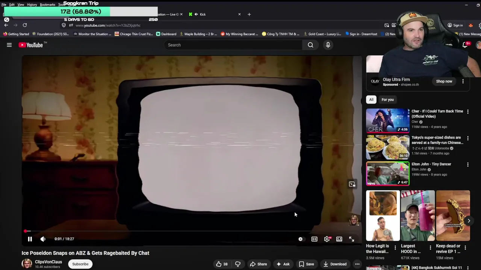Show next Shorts with arrow
481x270 pixels.
click(469, 221)
